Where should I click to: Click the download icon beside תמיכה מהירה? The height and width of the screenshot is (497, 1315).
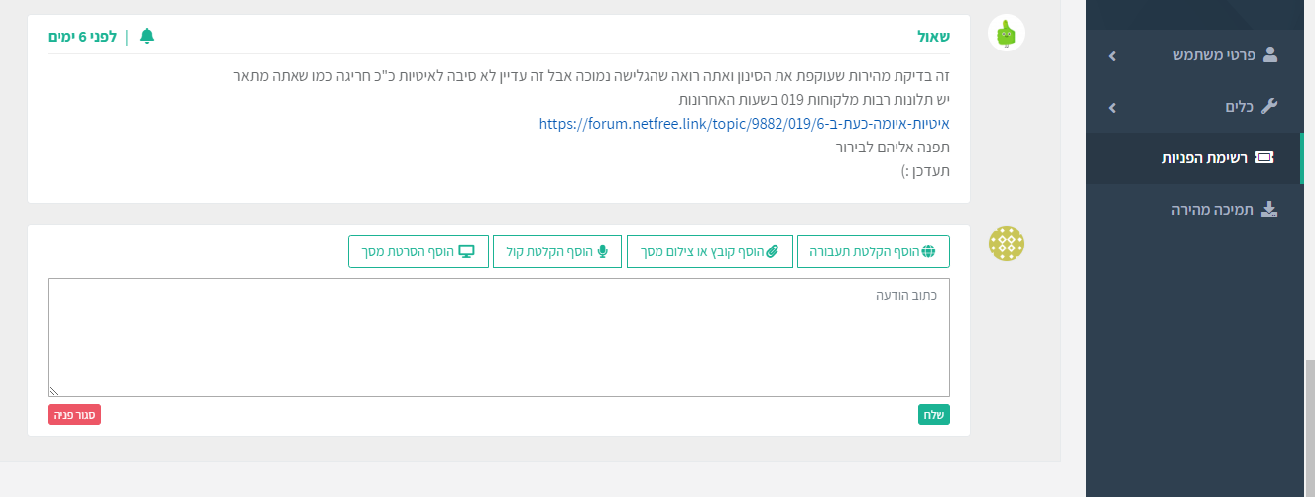pyautogui.click(x=1269, y=210)
